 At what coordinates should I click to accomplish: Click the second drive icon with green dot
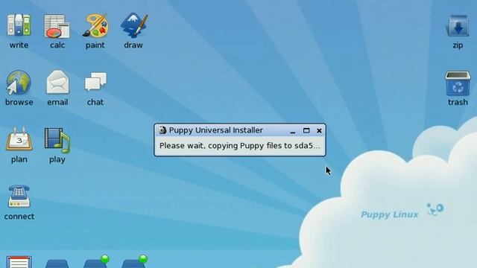coord(134,261)
